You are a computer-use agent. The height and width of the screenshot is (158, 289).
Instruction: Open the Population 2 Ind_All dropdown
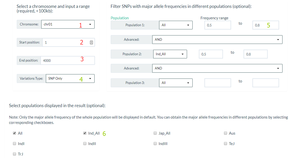point(170,54)
